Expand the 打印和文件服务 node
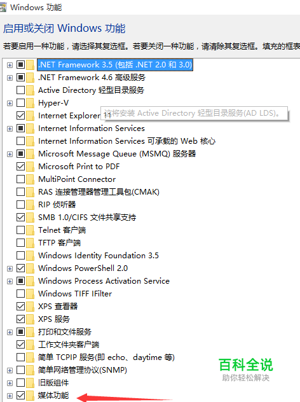The width and height of the screenshot is (300, 402). tap(10, 332)
